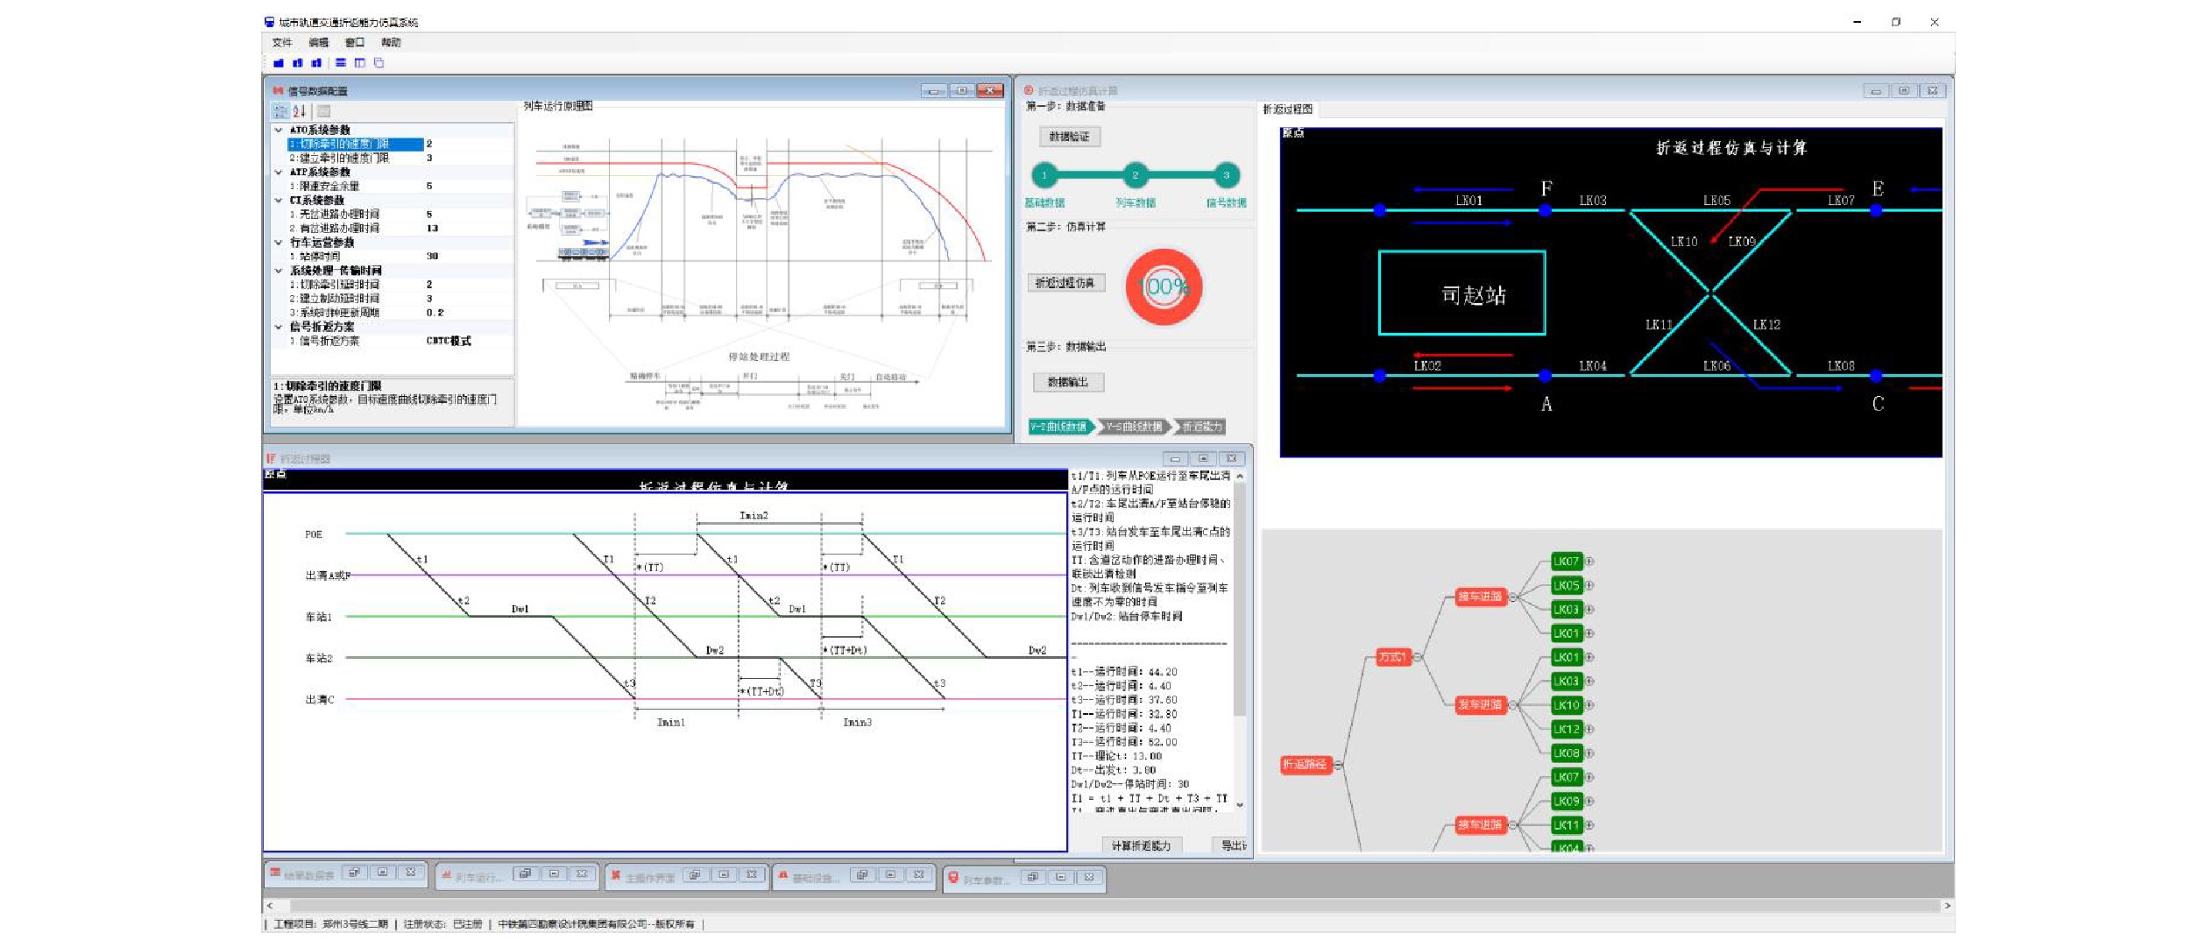Image resolution: width=2208 pixels, height=940 pixels.
Task: Open the 帮助 menu
Action: pyautogui.click(x=391, y=42)
